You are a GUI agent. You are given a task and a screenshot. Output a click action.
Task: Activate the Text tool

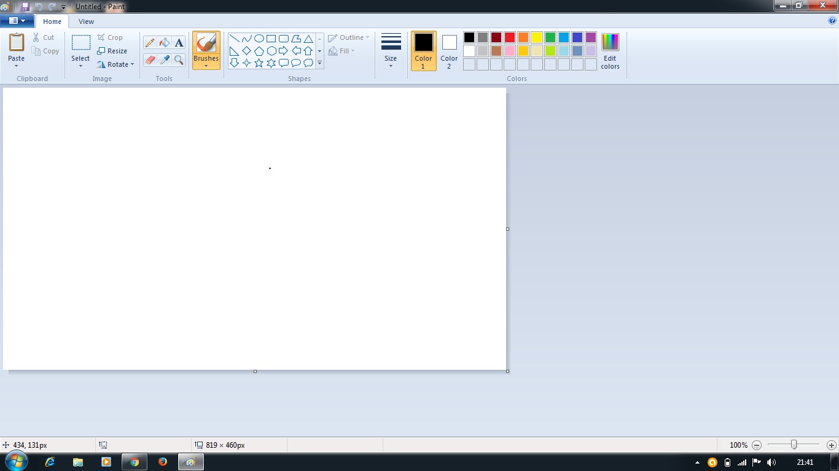(x=179, y=43)
